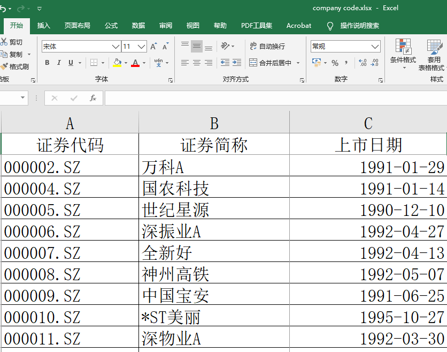
Task: Expand the font size dropdown
Action: 142,47
